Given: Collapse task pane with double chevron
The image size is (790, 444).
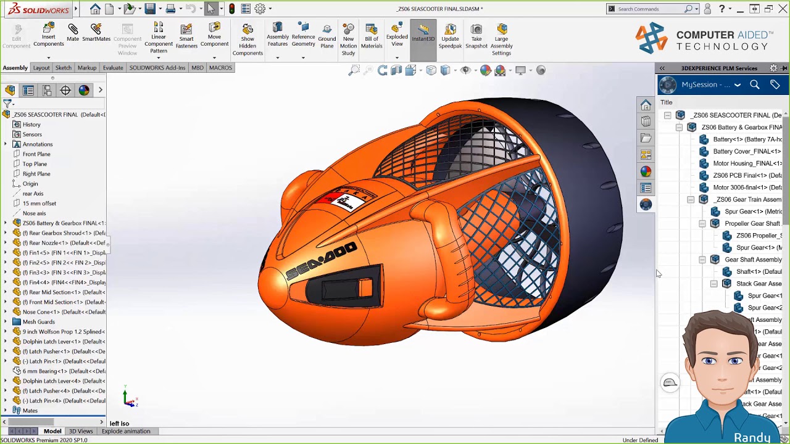Looking at the screenshot, I should [662, 68].
